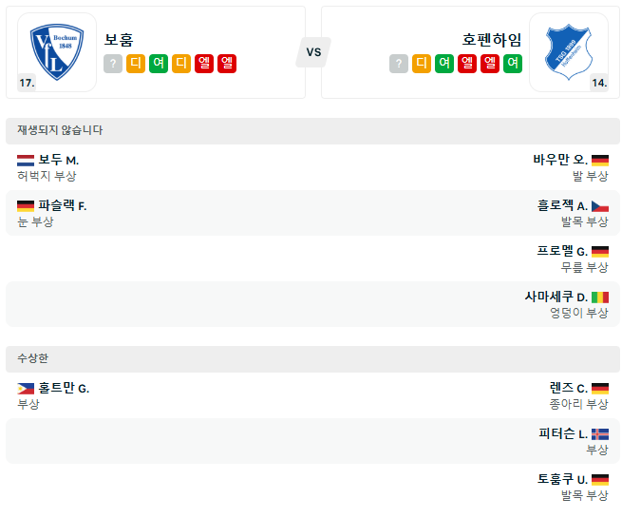
Task: Click the German flag next to 파슬랙 F.
Action: coord(26,206)
